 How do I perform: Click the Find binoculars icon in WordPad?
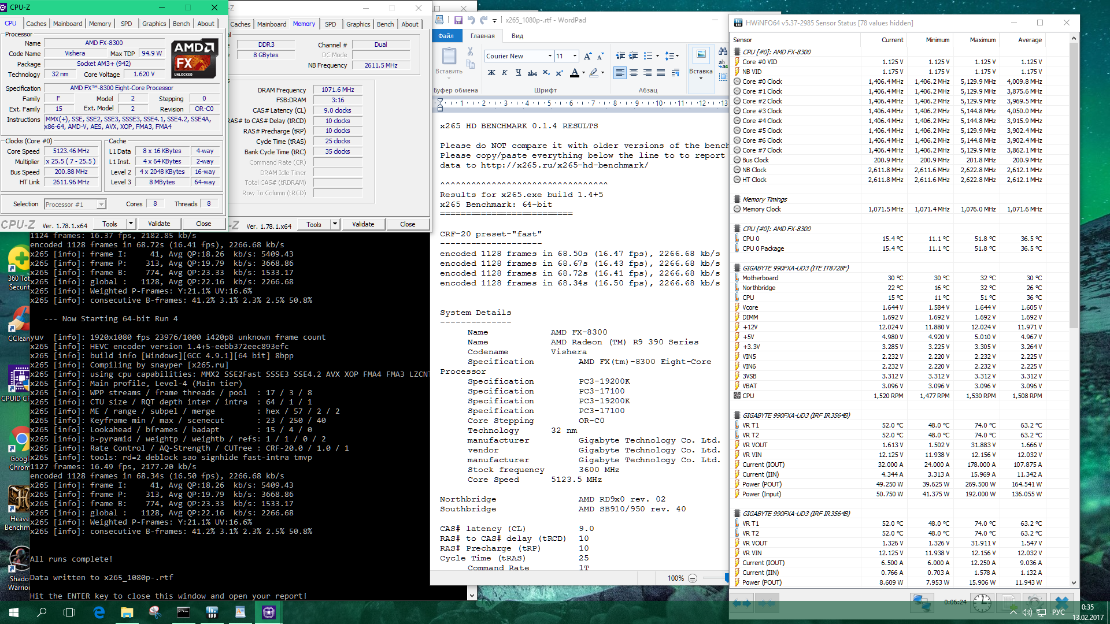tap(723, 52)
